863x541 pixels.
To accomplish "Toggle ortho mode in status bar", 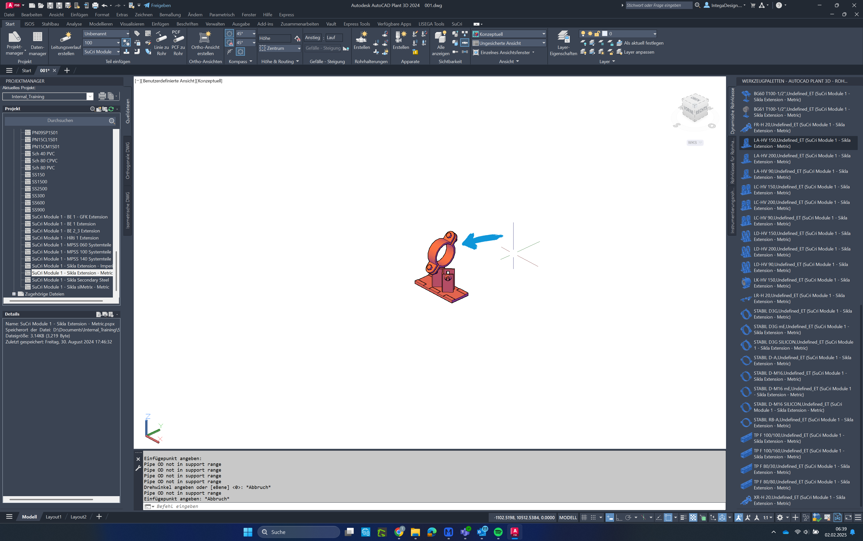I will pyautogui.click(x=619, y=517).
